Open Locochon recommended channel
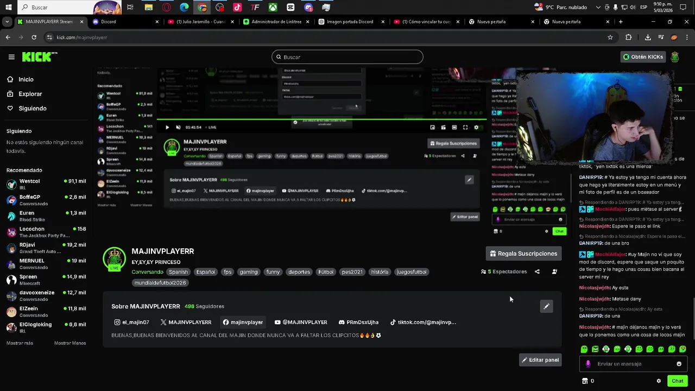The image size is (695, 391). click(46, 232)
